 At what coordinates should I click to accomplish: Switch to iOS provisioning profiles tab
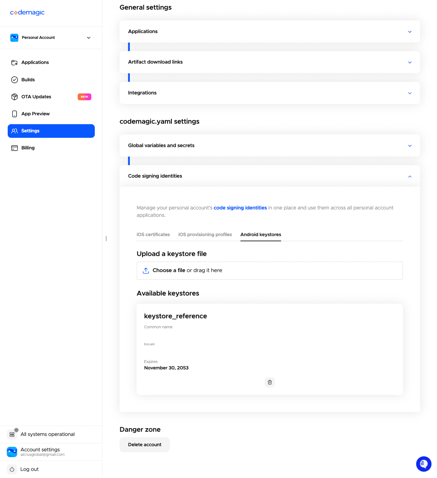[x=205, y=235]
